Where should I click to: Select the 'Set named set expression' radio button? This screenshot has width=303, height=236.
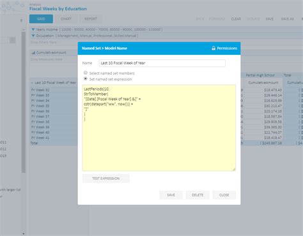pyautogui.click(x=86, y=78)
